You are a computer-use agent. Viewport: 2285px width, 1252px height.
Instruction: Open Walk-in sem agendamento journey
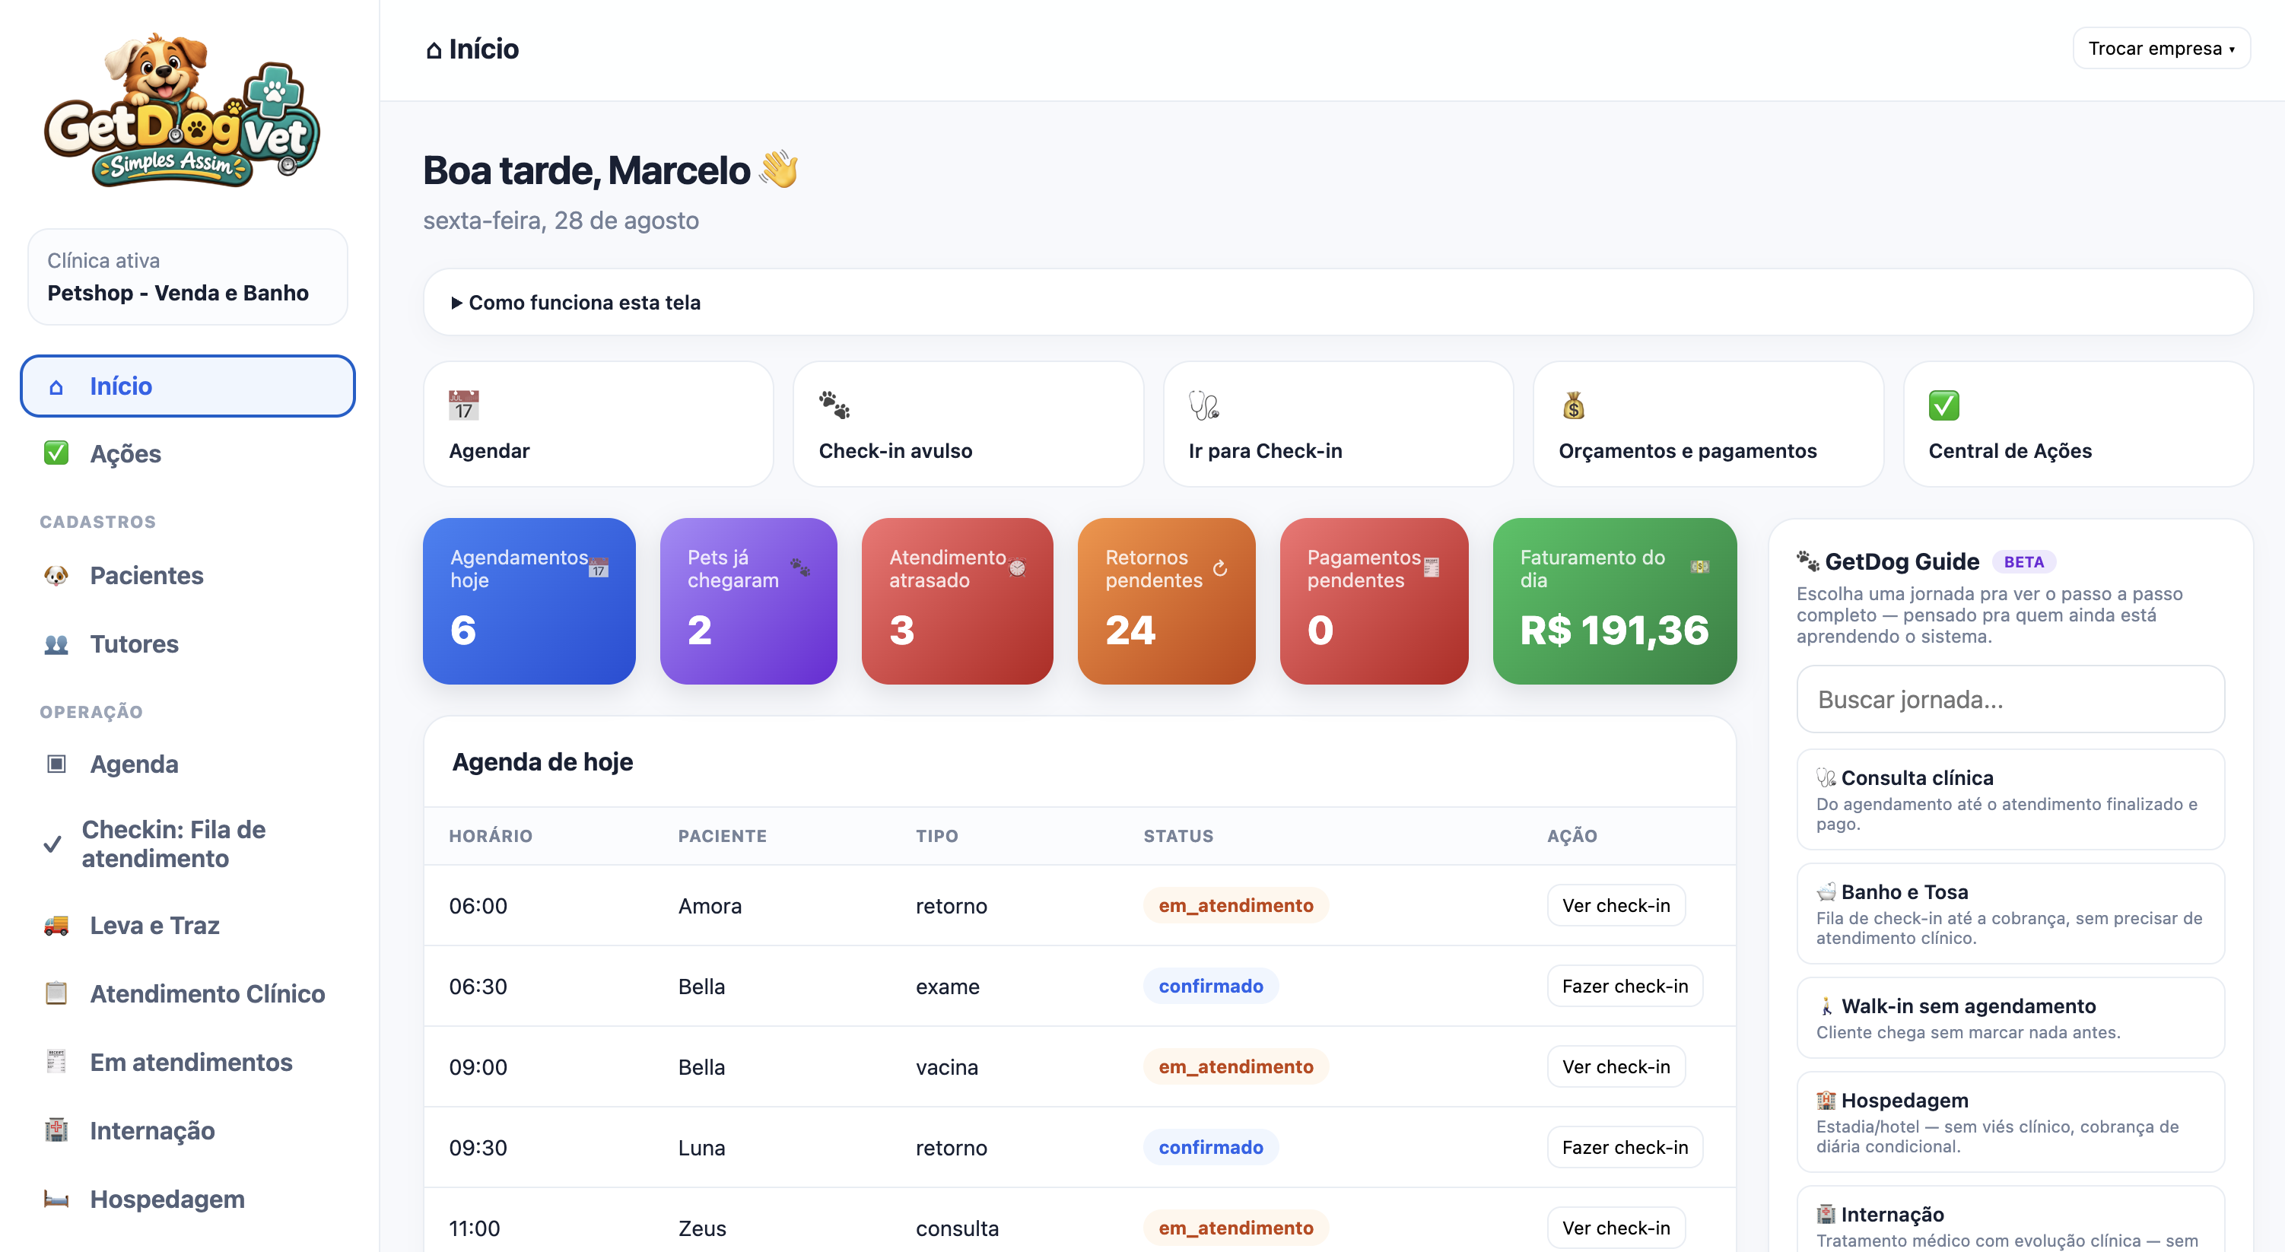pyautogui.click(x=2010, y=1018)
